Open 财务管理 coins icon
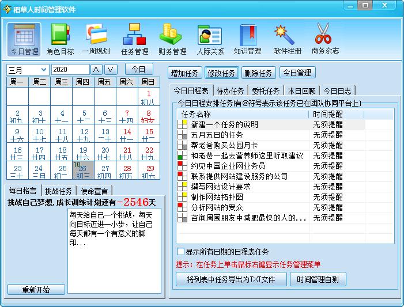Screen dimensions: 404x307 coord(172,39)
